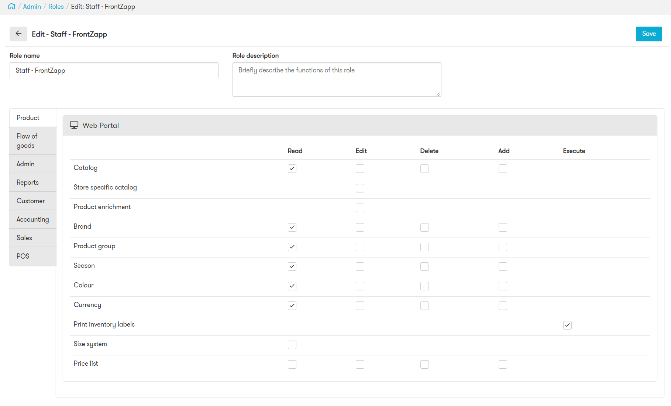Click the Size system row label
Image resolution: width=671 pixels, height=406 pixels.
point(90,344)
